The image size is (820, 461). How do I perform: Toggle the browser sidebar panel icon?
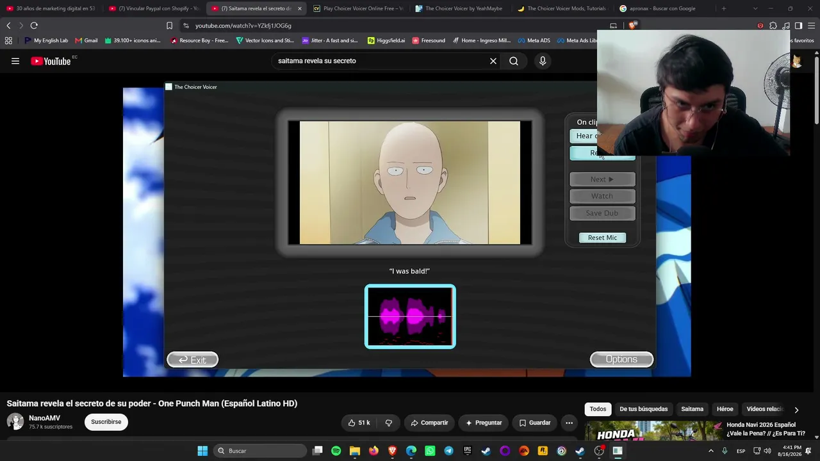click(798, 26)
